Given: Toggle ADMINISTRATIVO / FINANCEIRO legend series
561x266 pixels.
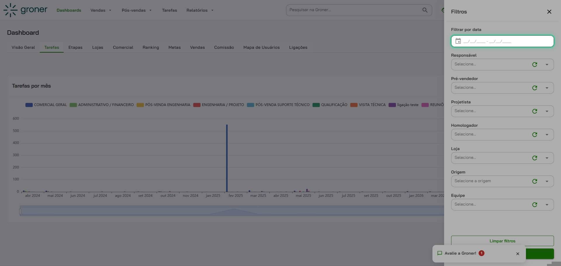Looking at the screenshot, I should (102, 105).
